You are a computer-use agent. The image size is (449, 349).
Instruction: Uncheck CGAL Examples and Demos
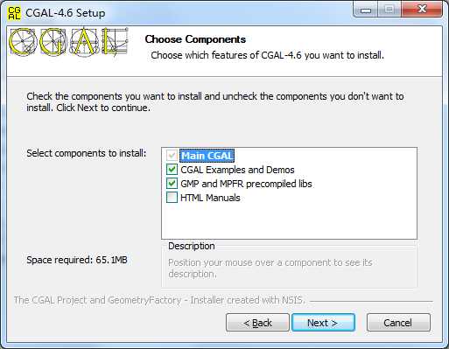click(172, 170)
